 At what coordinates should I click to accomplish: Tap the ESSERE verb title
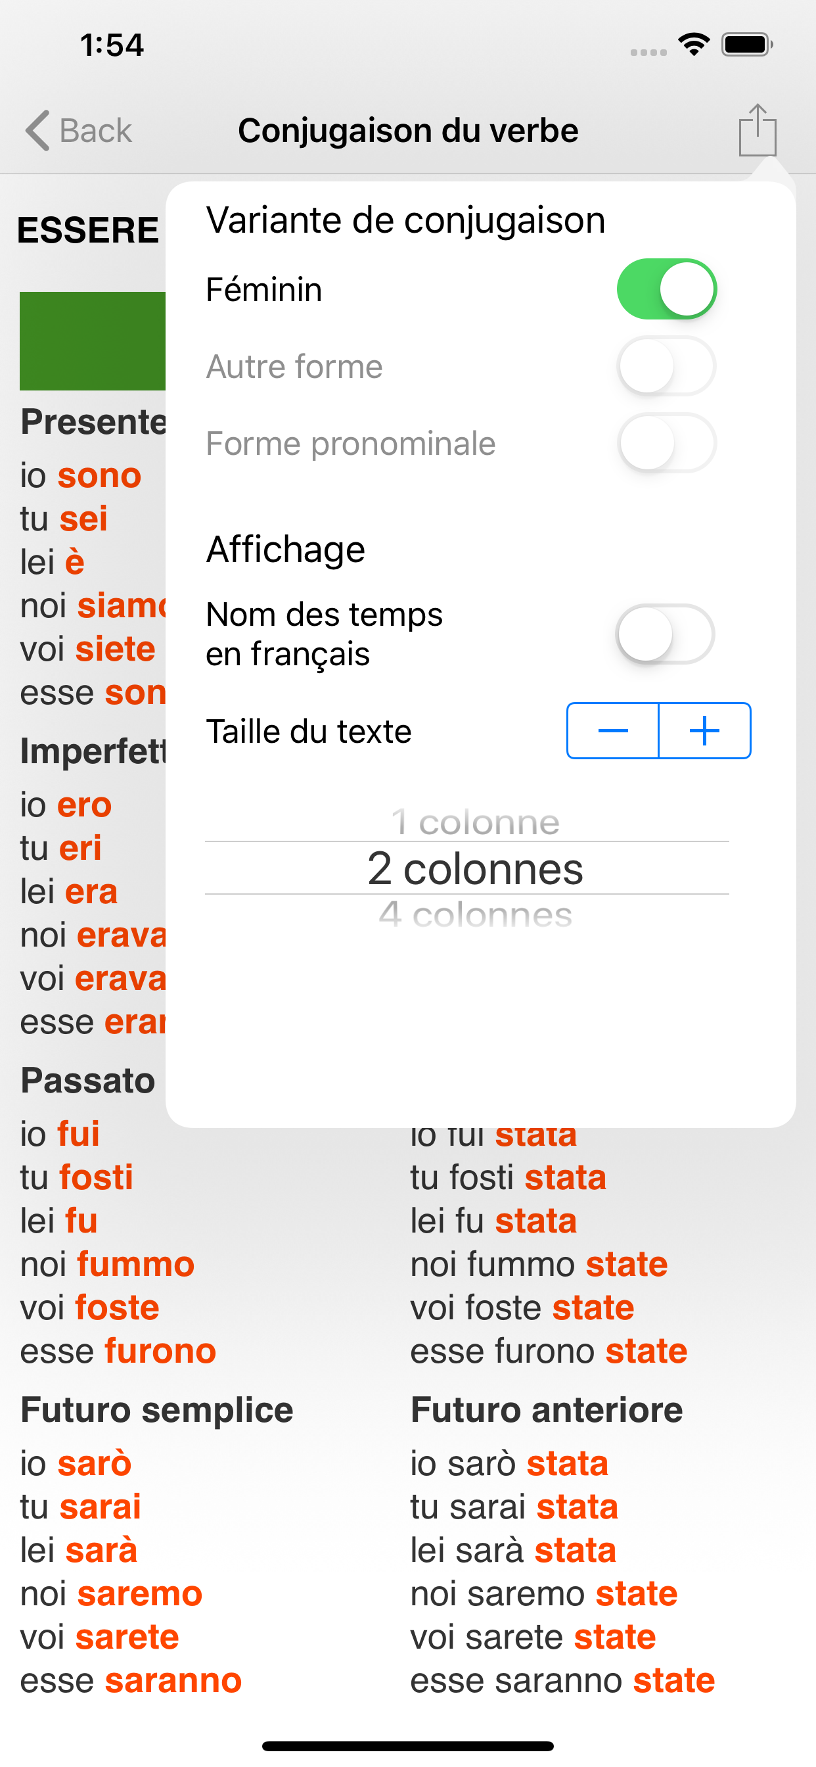(88, 230)
